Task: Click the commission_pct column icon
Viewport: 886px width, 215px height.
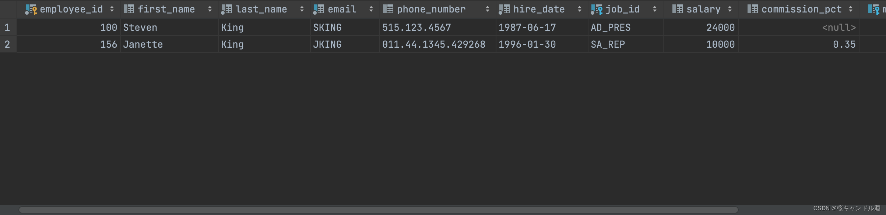Action: tap(752, 9)
